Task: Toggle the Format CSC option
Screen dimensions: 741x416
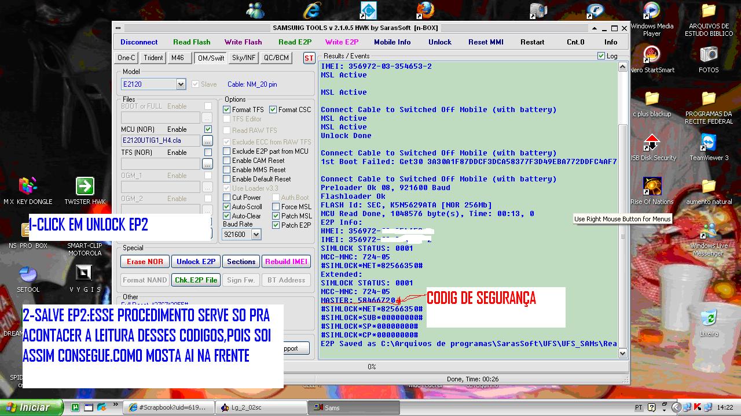Action: [x=273, y=110]
